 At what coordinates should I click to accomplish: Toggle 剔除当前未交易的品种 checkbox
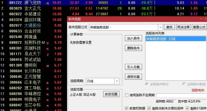(149, 108)
